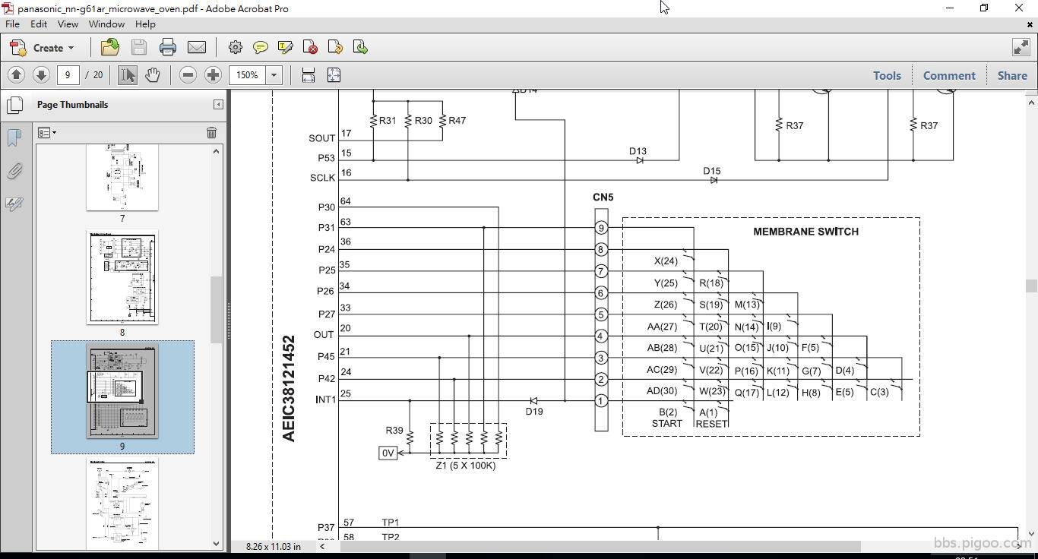
Task: Enter read mode with expand icon
Action: [1021, 48]
